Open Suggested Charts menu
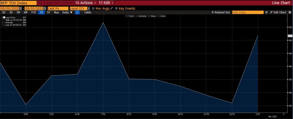This screenshot has width=293, height=119. coord(55,3)
